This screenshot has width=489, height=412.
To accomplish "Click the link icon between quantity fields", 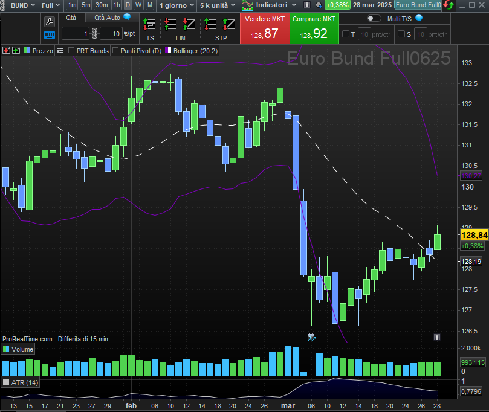I will pyautogui.click(x=94, y=33).
